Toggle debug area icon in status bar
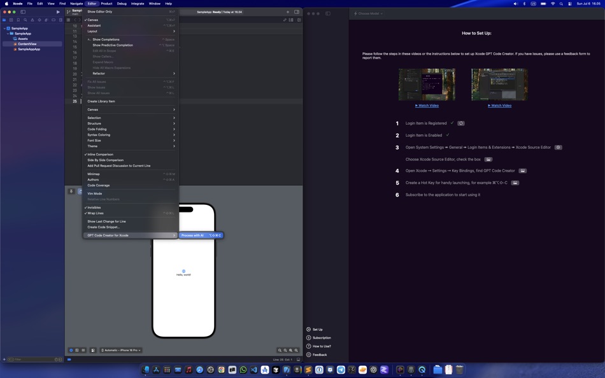 pyautogui.click(x=298, y=360)
